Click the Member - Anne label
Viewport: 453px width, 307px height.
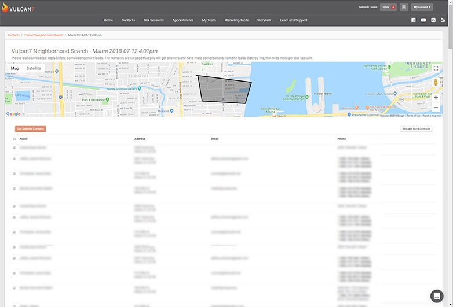coord(368,7)
